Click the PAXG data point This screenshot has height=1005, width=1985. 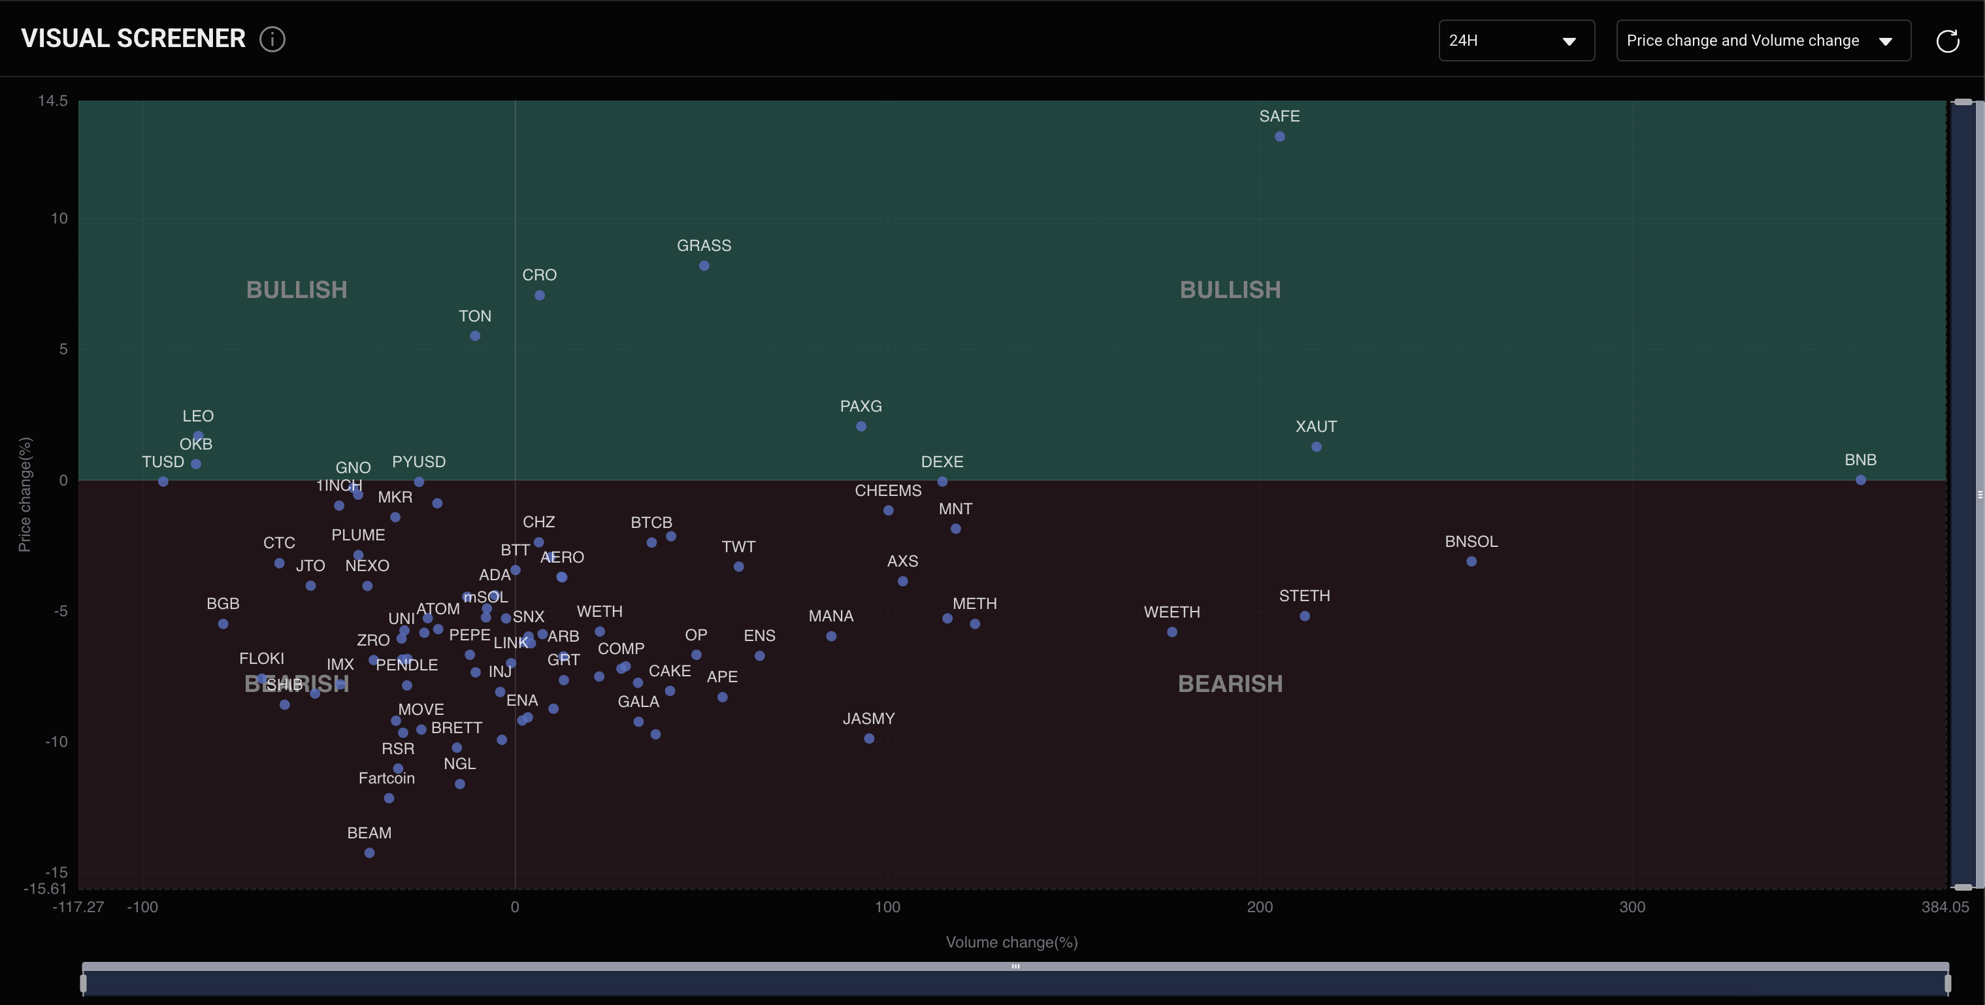pos(861,426)
